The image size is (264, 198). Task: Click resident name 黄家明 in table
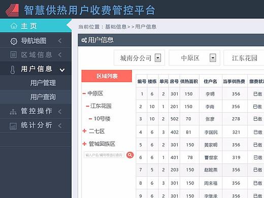211,145
